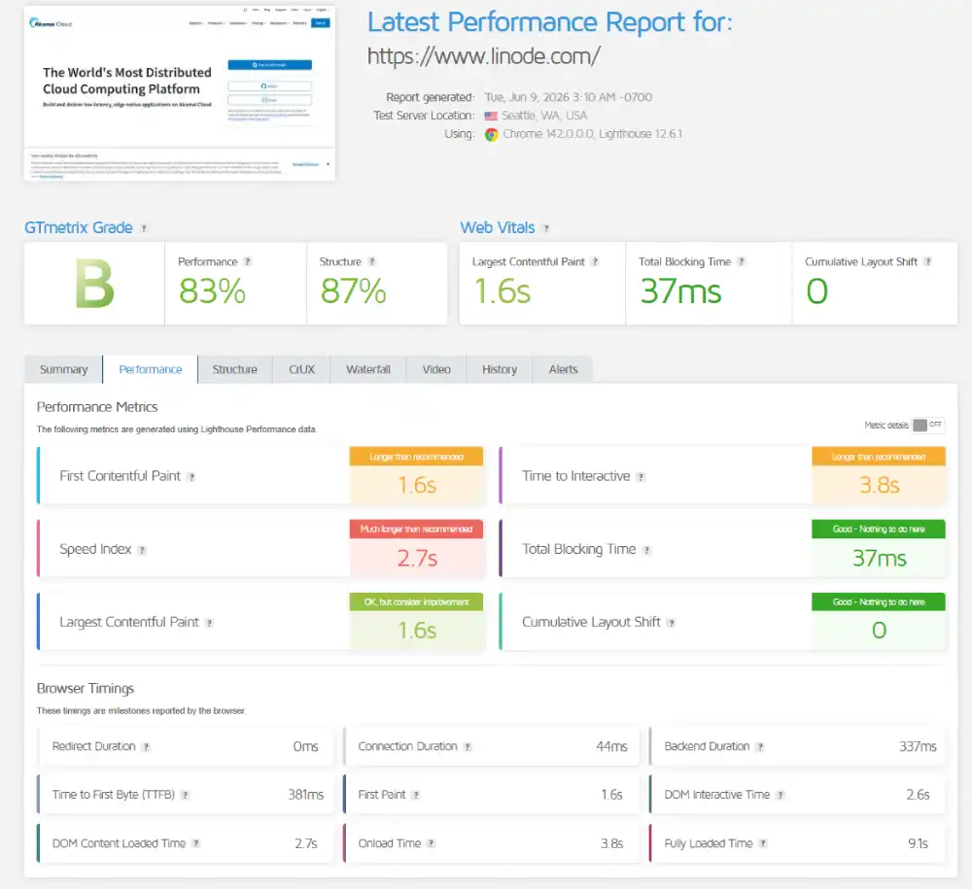The width and height of the screenshot is (972, 889).
Task: Click the 87% Structure score
Action: (x=354, y=291)
